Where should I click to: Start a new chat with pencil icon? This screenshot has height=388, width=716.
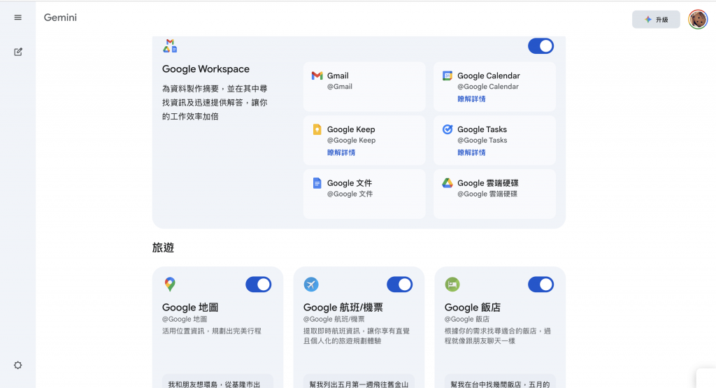click(x=17, y=52)
